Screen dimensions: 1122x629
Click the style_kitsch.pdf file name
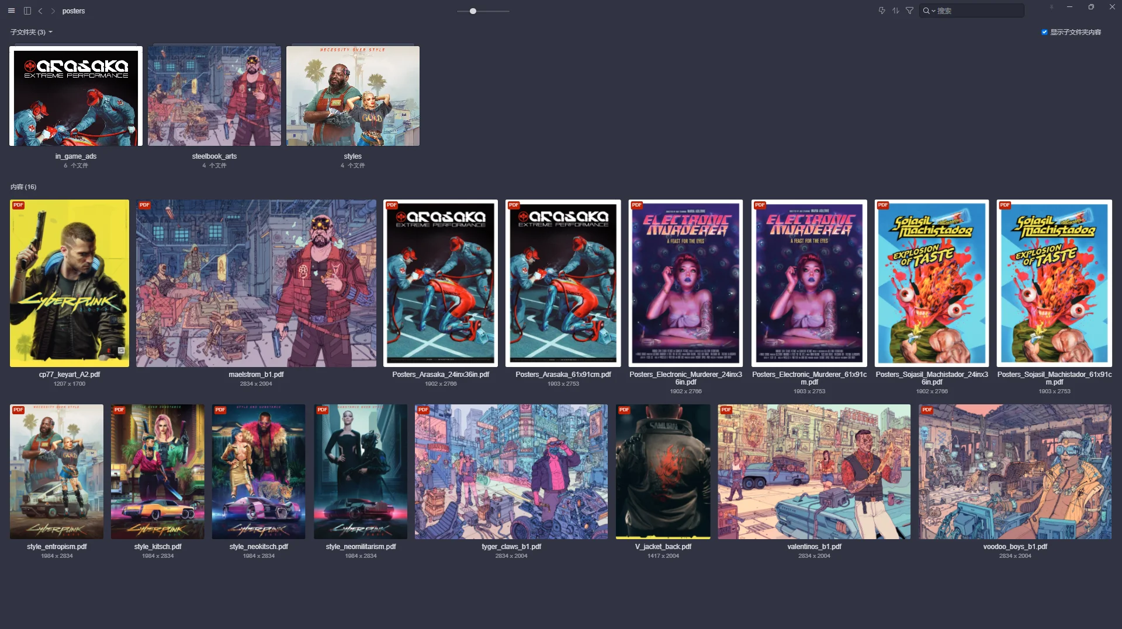pos(158,547)
